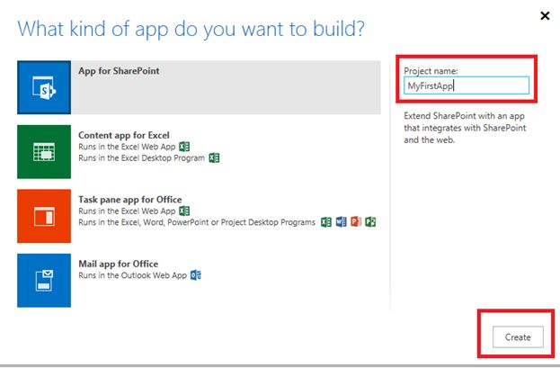Pick the 'Mail app for Office' label
560x368 pixels.
(119, 264)
